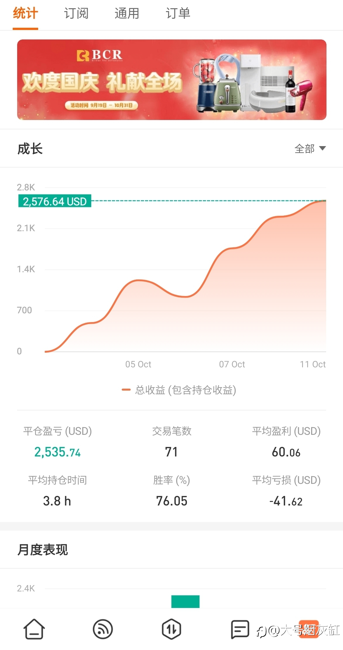Switch to the 通用 tab
Screen dimensions: 343x650
[127, 13]
